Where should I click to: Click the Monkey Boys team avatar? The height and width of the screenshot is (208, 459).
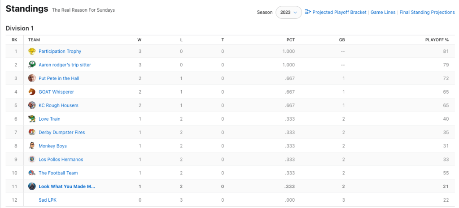(32, 146)
